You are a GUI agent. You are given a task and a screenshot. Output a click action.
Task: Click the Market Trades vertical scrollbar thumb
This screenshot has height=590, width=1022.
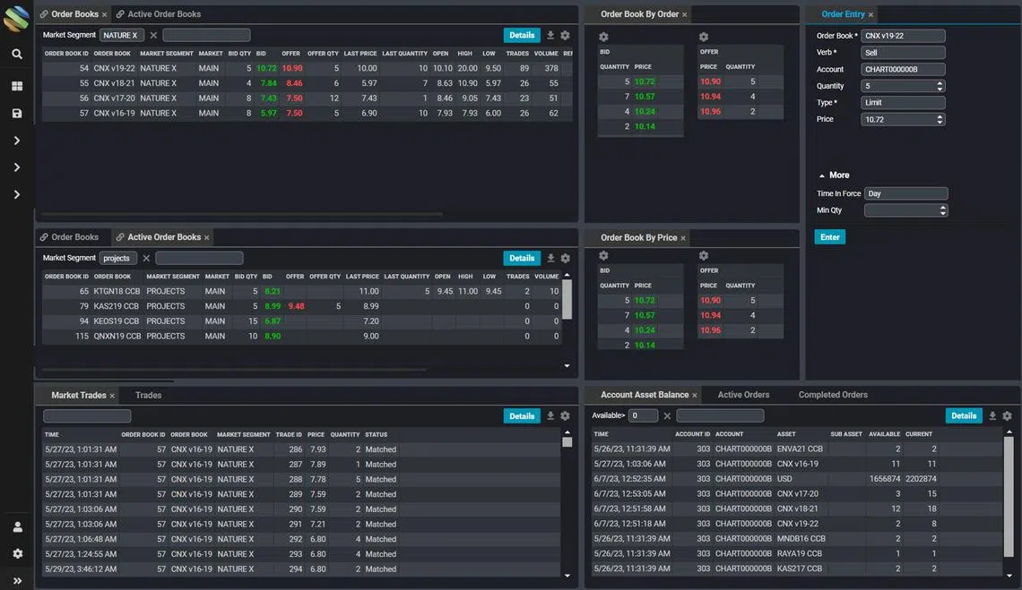coord(567,442)
